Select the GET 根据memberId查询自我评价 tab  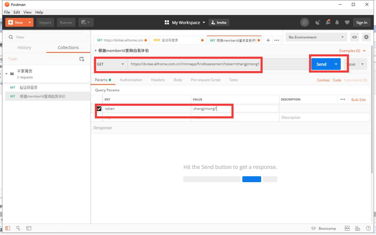(234, 40)
